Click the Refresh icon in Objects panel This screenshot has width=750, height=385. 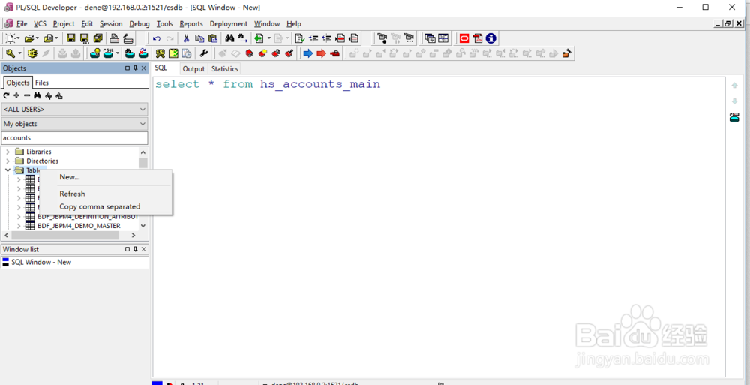pyautogui.click(x=6, y=96)
